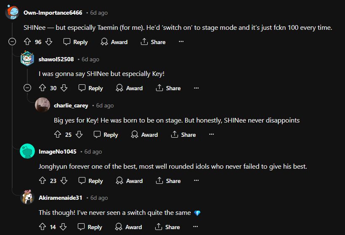Click Own-Importance6466's avatar image
Screen dimensions: 345x235
click(x=12, y=13)
